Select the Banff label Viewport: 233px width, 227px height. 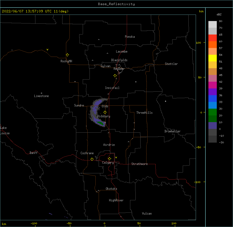tap(34, 153)
